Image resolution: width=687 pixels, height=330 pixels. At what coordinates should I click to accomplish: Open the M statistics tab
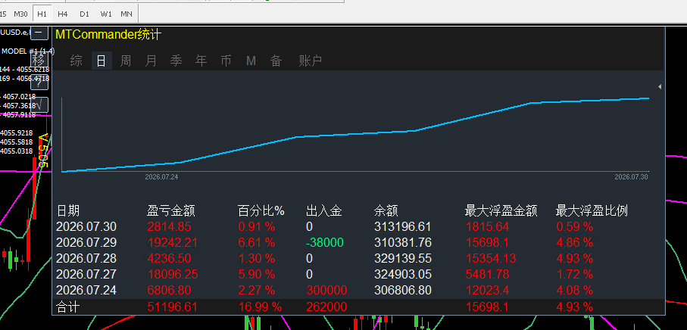tap(251, 61)
